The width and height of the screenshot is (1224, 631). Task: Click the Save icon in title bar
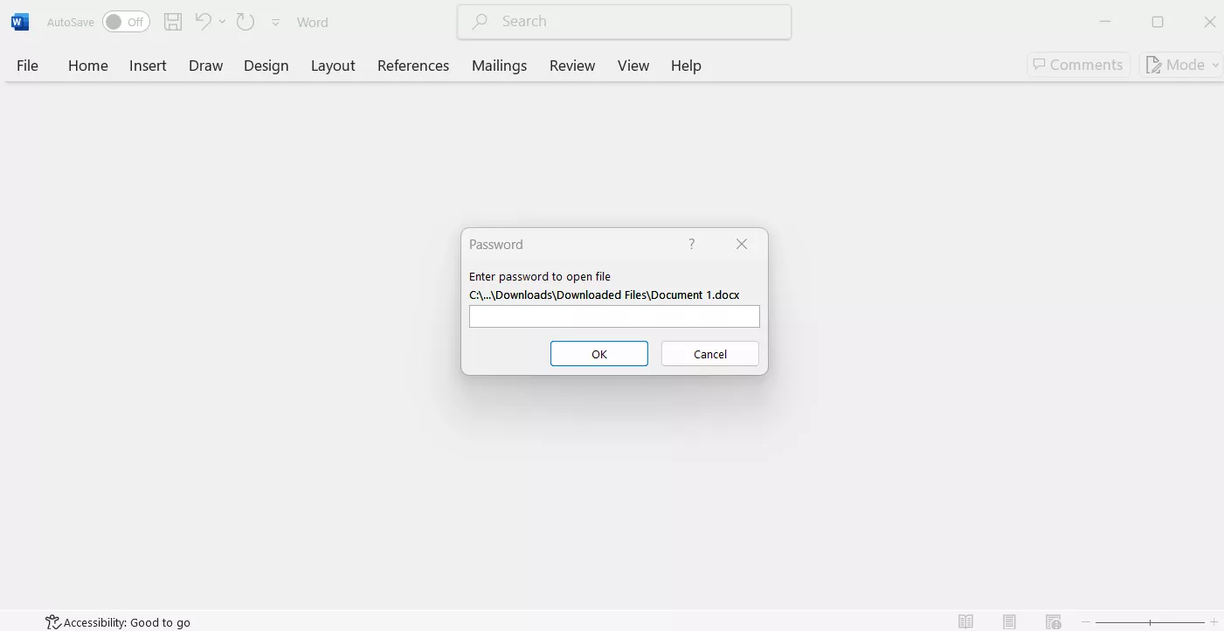(x=173, y=22)
